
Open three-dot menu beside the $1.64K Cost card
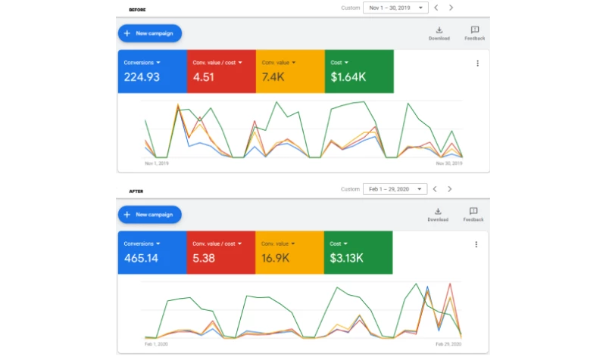point(477,64)
